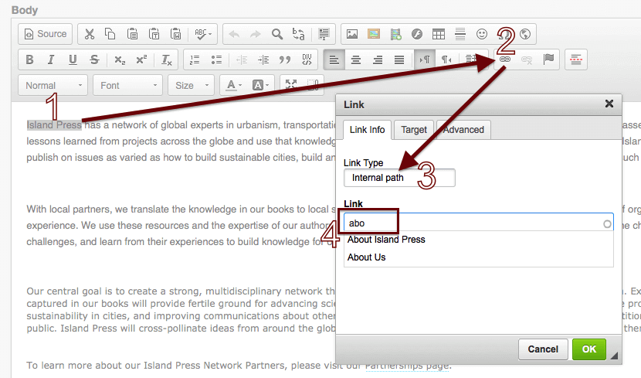
Task: Toggle strikethrough formatting
Action: click(94, 60)
